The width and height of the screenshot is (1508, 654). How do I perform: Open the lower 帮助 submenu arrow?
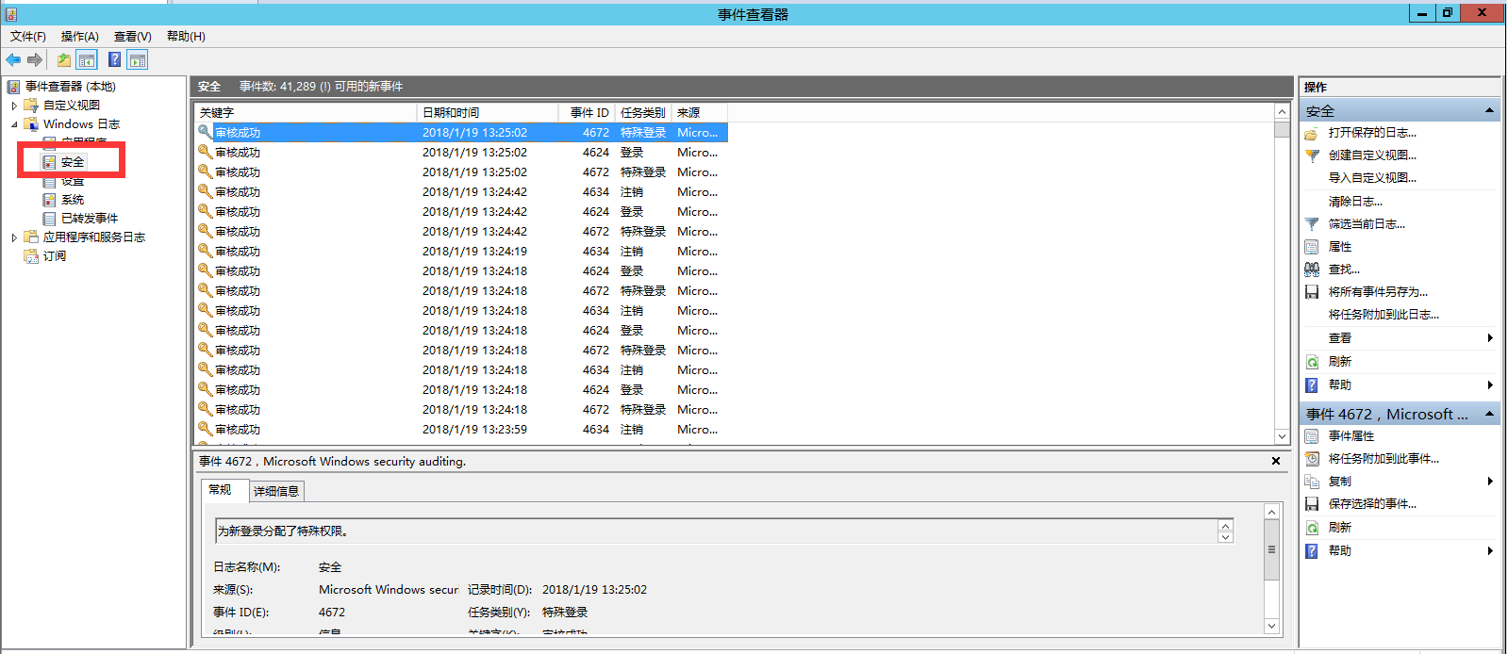tap(1490, 551)
